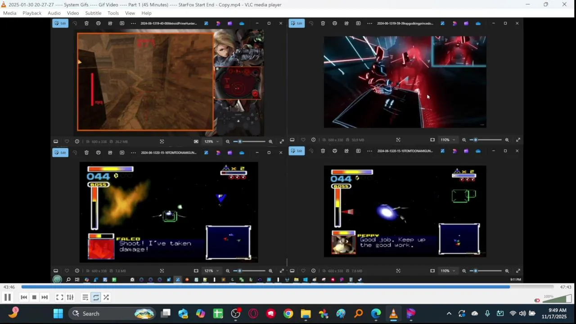Open the Paint palette app icon
The height and width of the screenshot is (324, 576).
341,314
